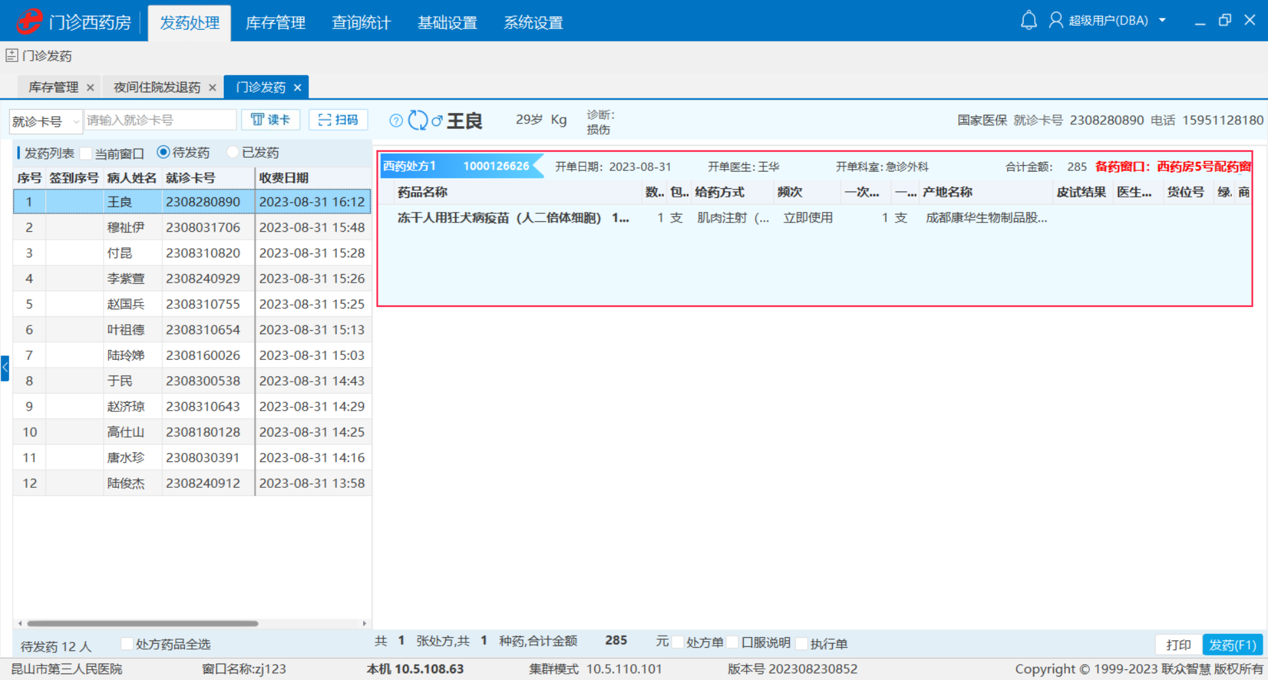Viewport: 1268px width, 680px height.
Task: Select patient row 赵济琼
Action: (x=192, y=407)
